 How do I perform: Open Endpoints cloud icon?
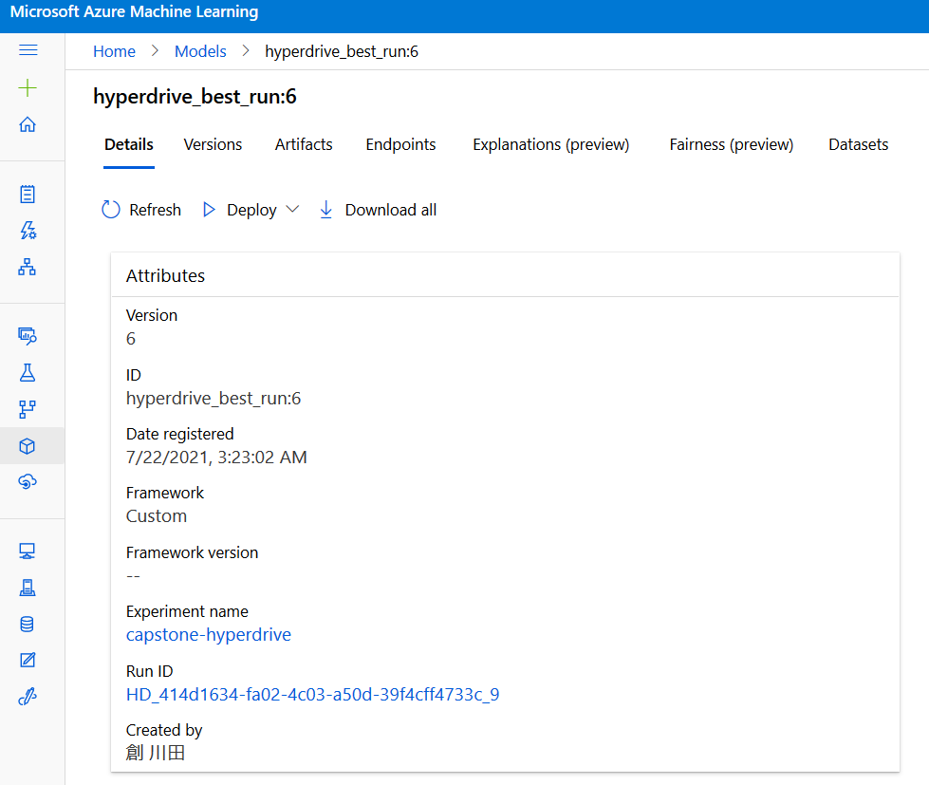(x=28, y=481)
